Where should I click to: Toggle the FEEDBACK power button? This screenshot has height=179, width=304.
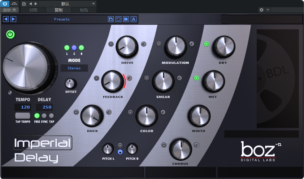click(96, 78)
